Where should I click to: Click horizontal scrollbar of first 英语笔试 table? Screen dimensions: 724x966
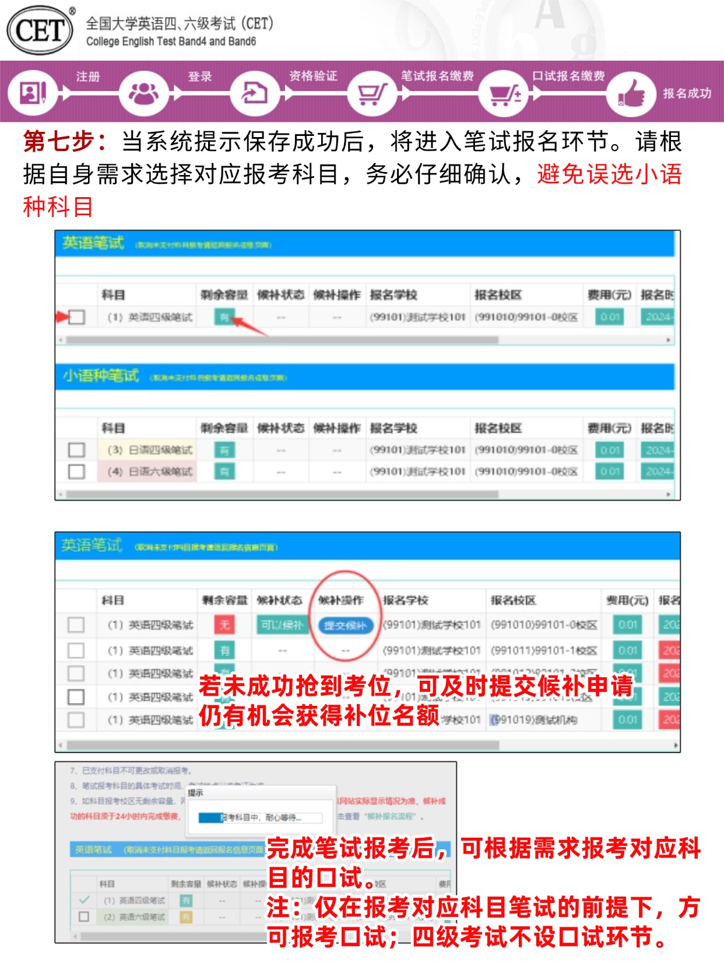click(x=282, y=339)
